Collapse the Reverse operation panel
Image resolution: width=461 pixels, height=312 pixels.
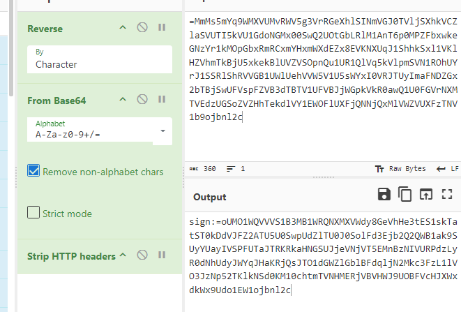click(x=123, y=28)
